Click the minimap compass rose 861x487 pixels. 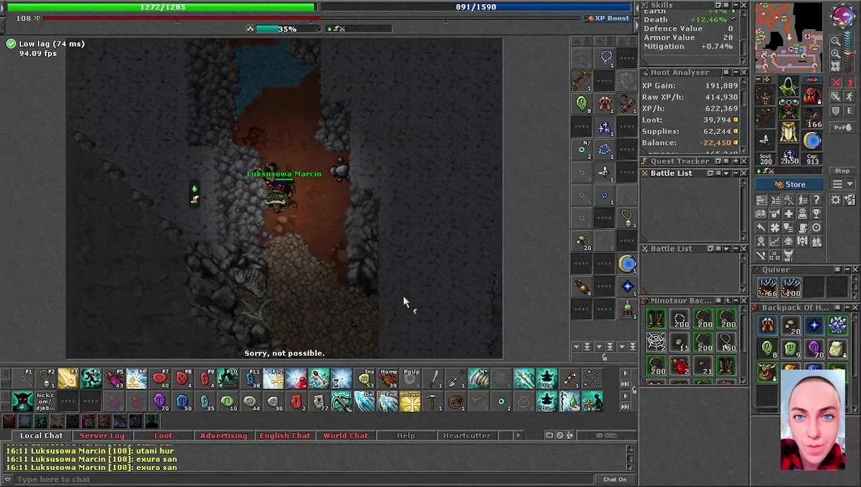[x=843, y=16]
